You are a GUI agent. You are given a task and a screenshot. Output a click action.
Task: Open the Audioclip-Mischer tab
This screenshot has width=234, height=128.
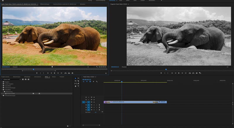click(65, 4)
